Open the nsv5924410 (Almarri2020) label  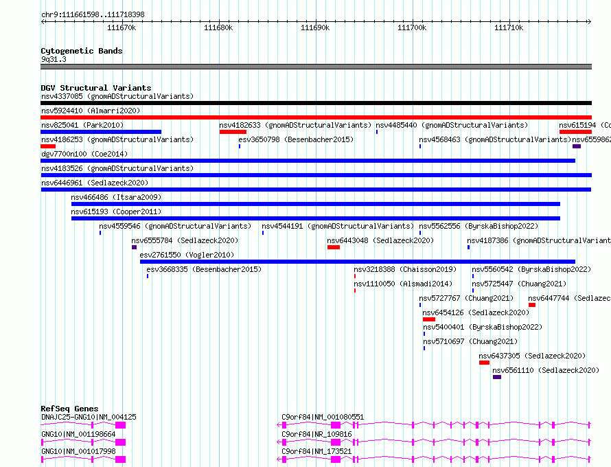(x=91, y=111)
